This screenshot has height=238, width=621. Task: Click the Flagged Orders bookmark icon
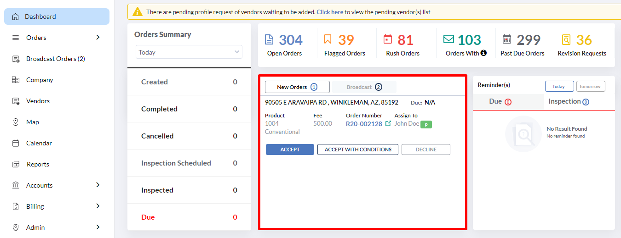coord(328,39)
